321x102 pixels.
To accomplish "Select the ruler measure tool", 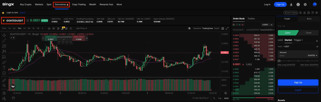I will [4, 80].
